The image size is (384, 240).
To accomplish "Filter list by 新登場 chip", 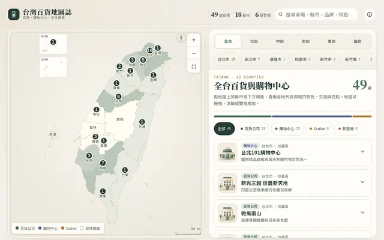I will (x=348, y=128).
